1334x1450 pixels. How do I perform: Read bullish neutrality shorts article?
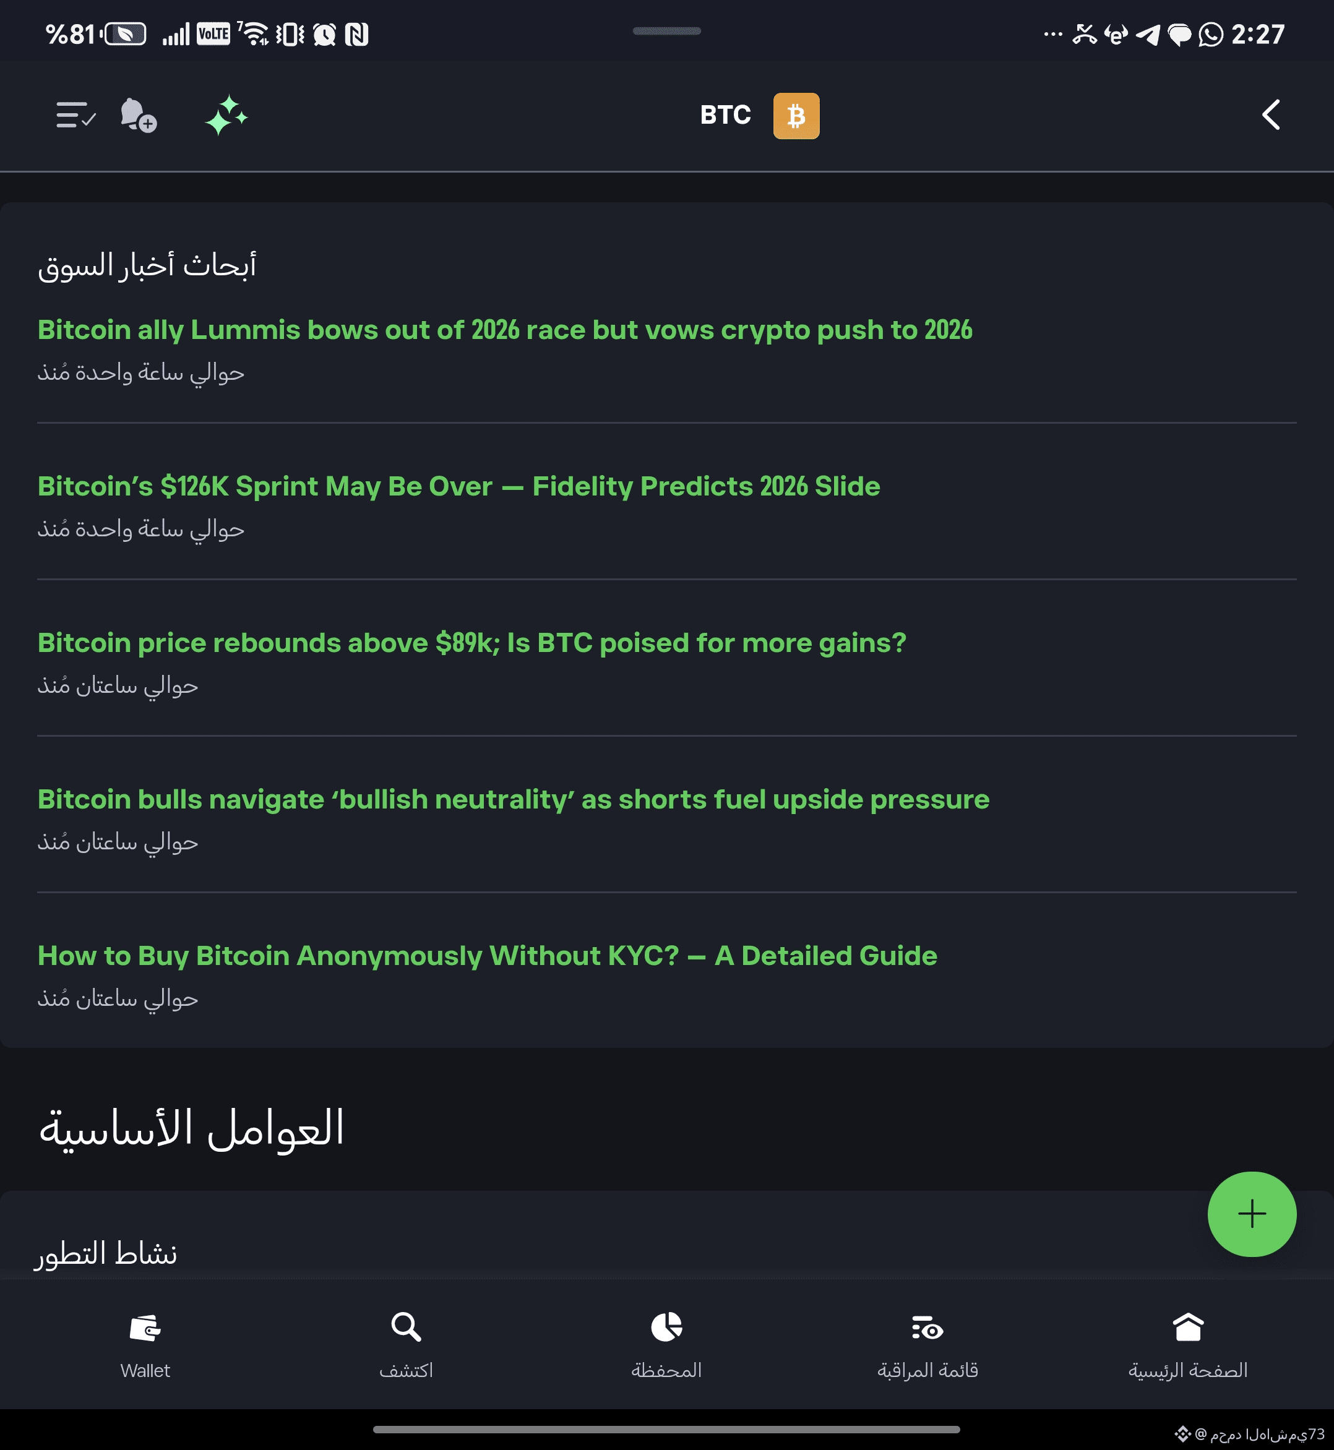pos(514,800)
